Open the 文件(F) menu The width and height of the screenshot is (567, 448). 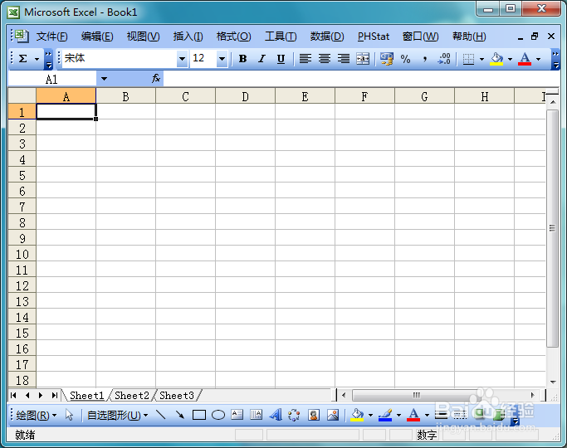coord(51,37)
